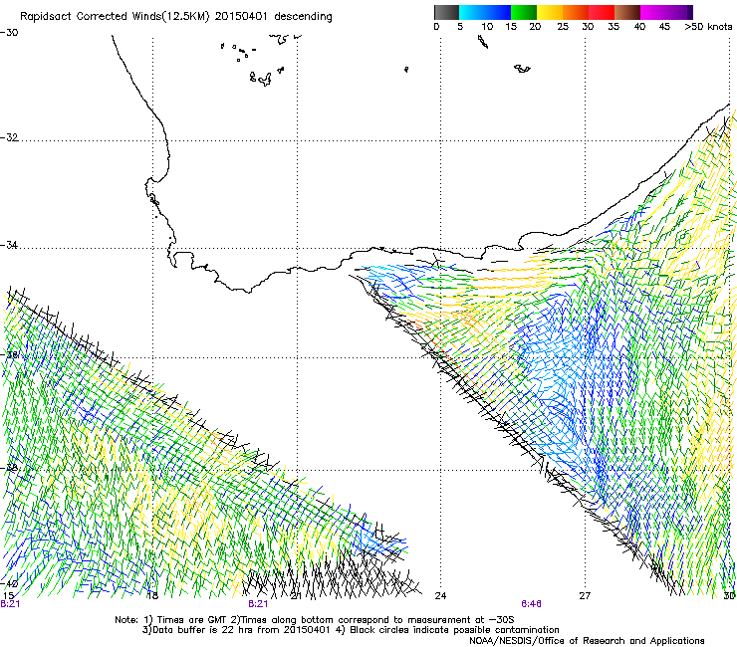The width and height of the screenshot is (737, 647).
Task: Select the '20150401 descending' text in title
Action: (273, 17)
